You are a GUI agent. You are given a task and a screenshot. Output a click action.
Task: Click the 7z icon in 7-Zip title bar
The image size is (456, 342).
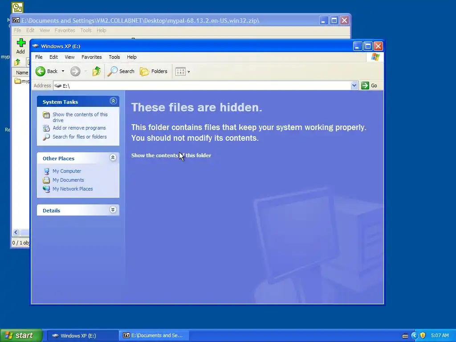pyautogui.click(x=16, y=20)
